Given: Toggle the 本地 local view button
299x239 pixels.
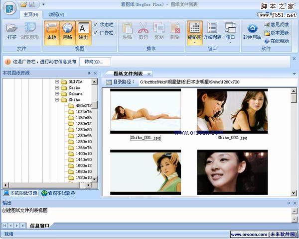Looking at the screenshot, I should (52, 33).
